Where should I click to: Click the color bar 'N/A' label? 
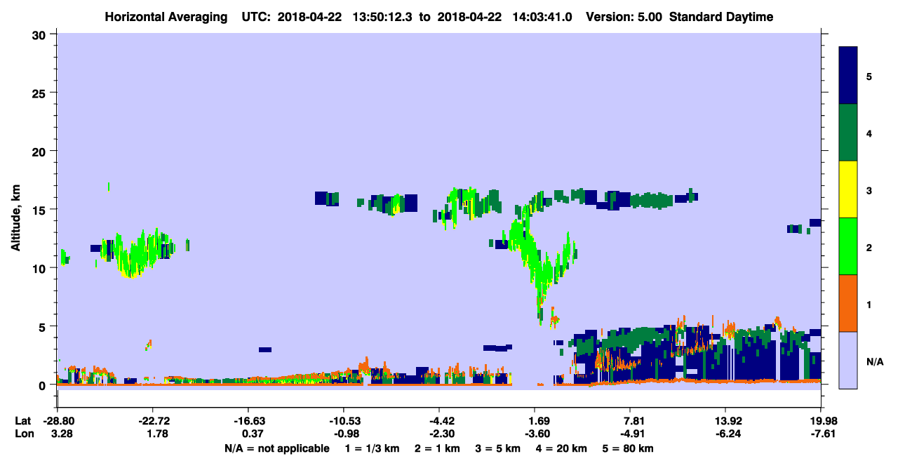[x=874, y=361]
